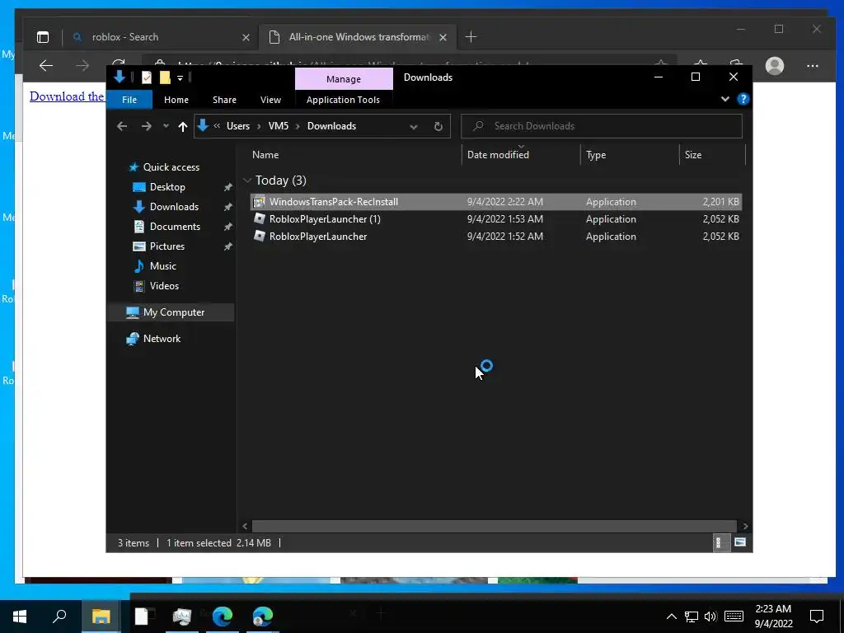Open the Share ribbon tab
This screenshot has height=633, width=844.
pos(224,100)
